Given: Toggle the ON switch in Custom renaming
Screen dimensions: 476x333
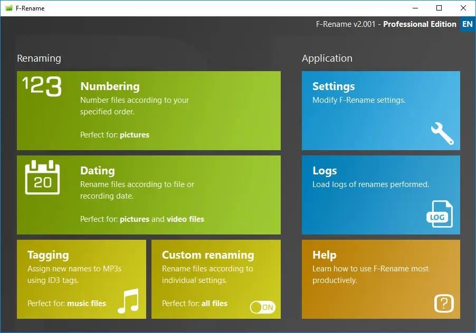Looking at the screenshot, I should pos(262,307).
